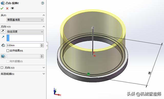Click the draft angle input field
This screenshot has width=164, height=99.
pyautogui.click(x=23, y=56)
